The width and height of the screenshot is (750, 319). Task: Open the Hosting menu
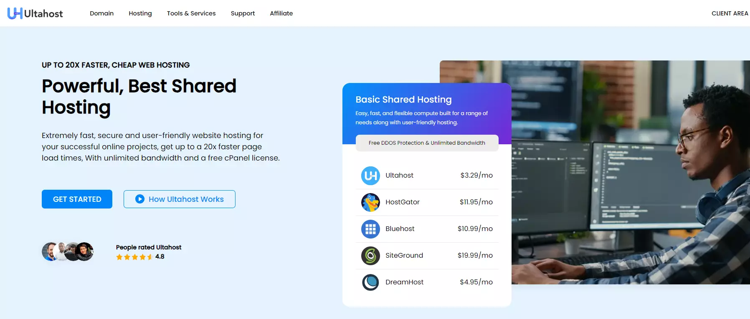pos(140,13)
